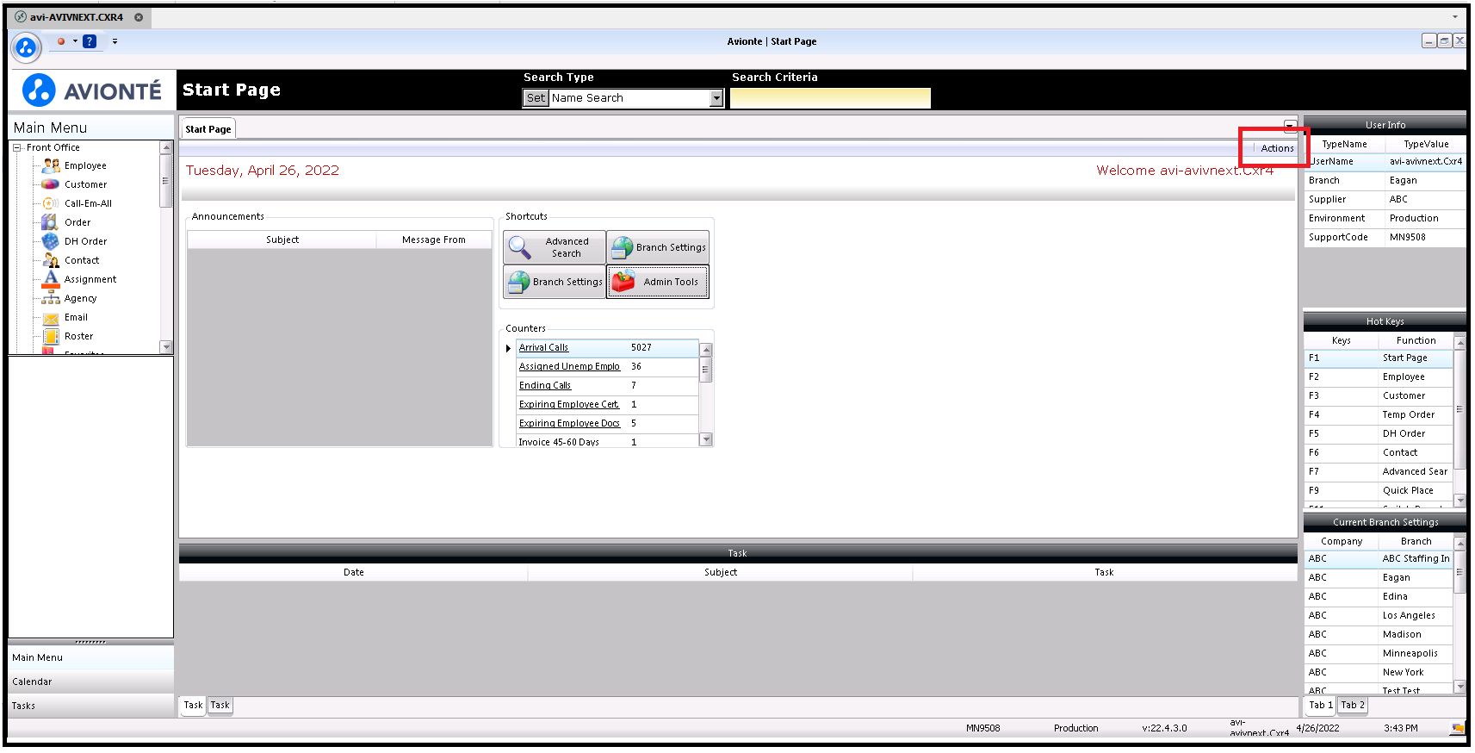Image resolution: width=1475 pixels, height=753 pixels.
Task: Open Help via the blue question mark icon
Action: [90, 41]
